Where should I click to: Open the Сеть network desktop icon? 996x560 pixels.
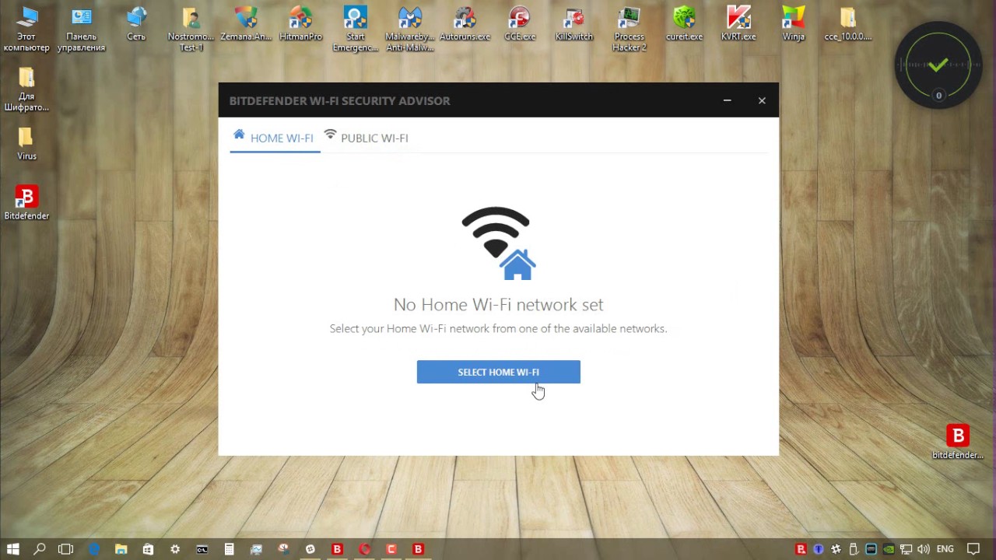pyautogui.click(x=136, y=23)
